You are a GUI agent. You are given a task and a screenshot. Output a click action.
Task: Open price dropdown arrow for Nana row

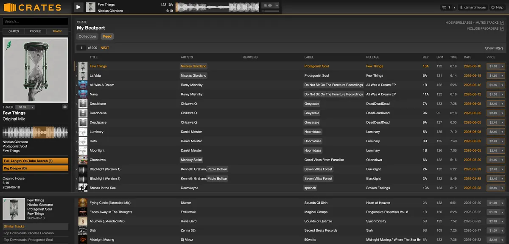pos(502,94)
